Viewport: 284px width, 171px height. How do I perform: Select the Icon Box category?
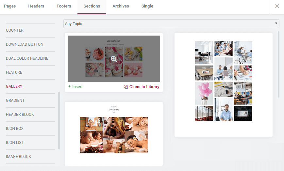coord(15,129)
